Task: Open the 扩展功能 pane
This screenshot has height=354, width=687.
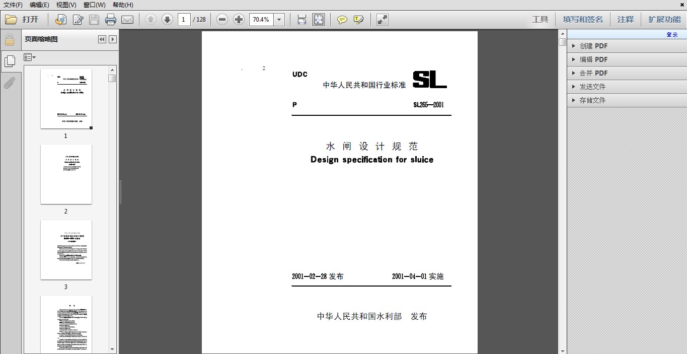Action: tap(664, 20)
